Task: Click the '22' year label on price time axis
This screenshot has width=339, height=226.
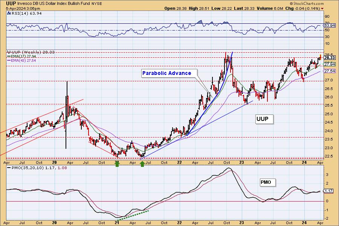Action: click(x=179, y=163)
